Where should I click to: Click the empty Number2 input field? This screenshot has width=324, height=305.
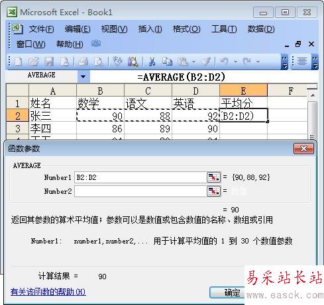click(140, 191)
